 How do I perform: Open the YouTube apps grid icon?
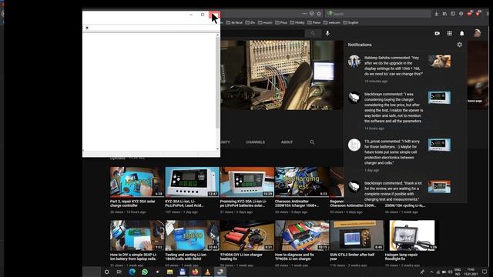(450, 33)
